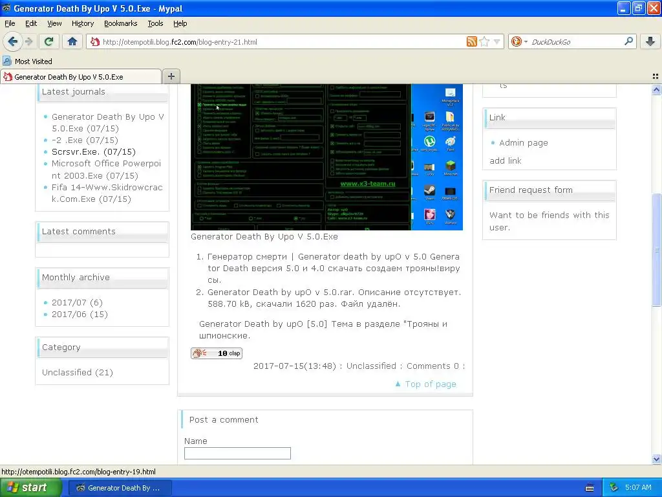Click the scrollbar up arrow
The height and width of the screenshot is (497, 662).
(656, 89)
